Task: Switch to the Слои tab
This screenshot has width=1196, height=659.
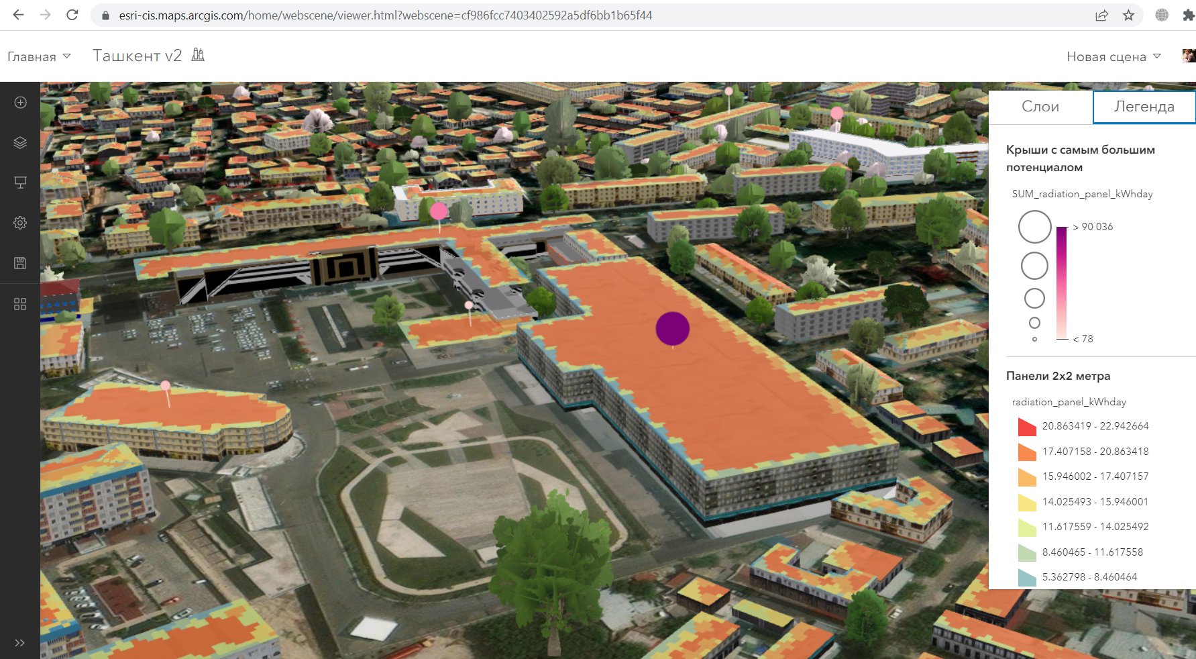Action: click(1040, 107)
